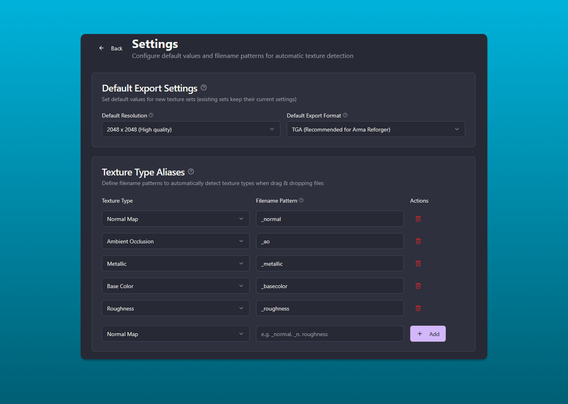Click info icon next to Default Resolution
The image size is (568, 404).
(151, 115)
